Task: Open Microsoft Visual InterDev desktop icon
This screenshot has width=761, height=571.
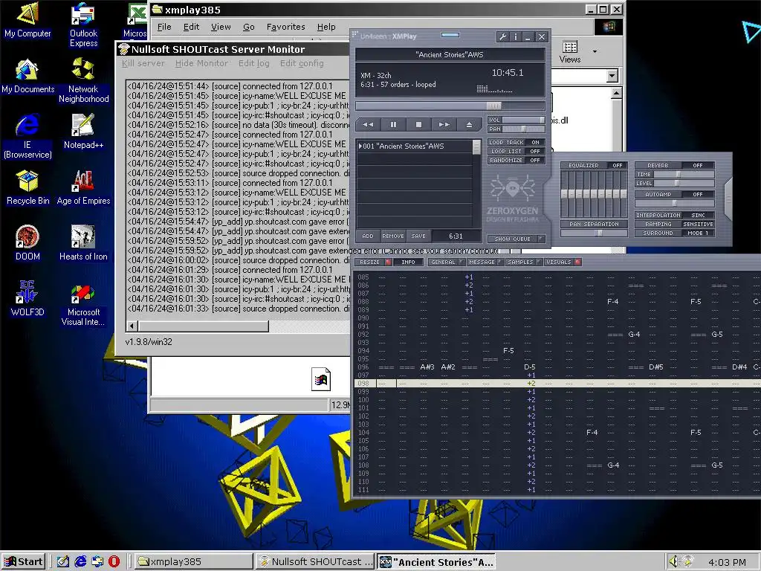Action: coord(83,303)
